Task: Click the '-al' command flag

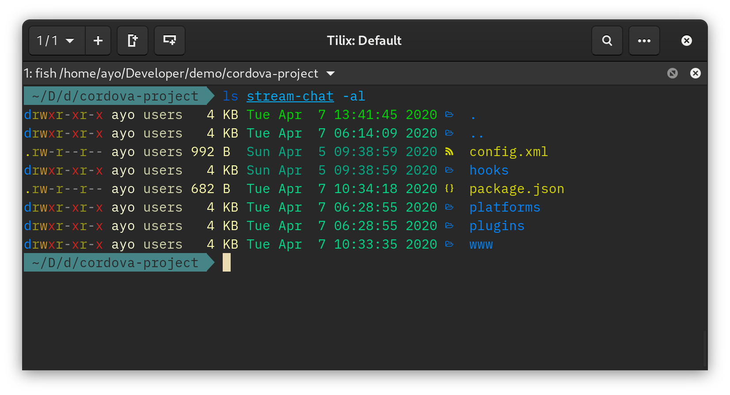Action: (354, 96)
